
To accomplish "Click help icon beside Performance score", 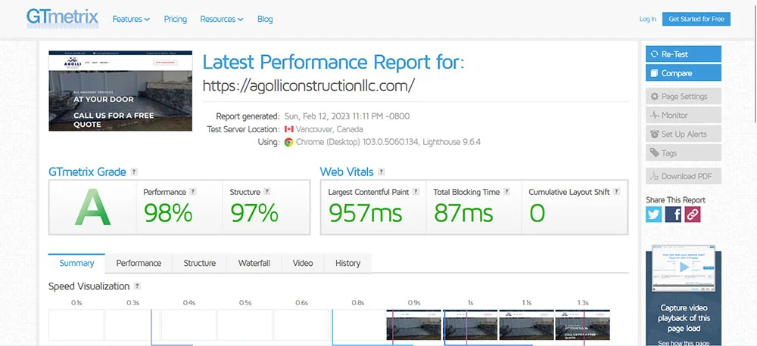I will 192,192.
